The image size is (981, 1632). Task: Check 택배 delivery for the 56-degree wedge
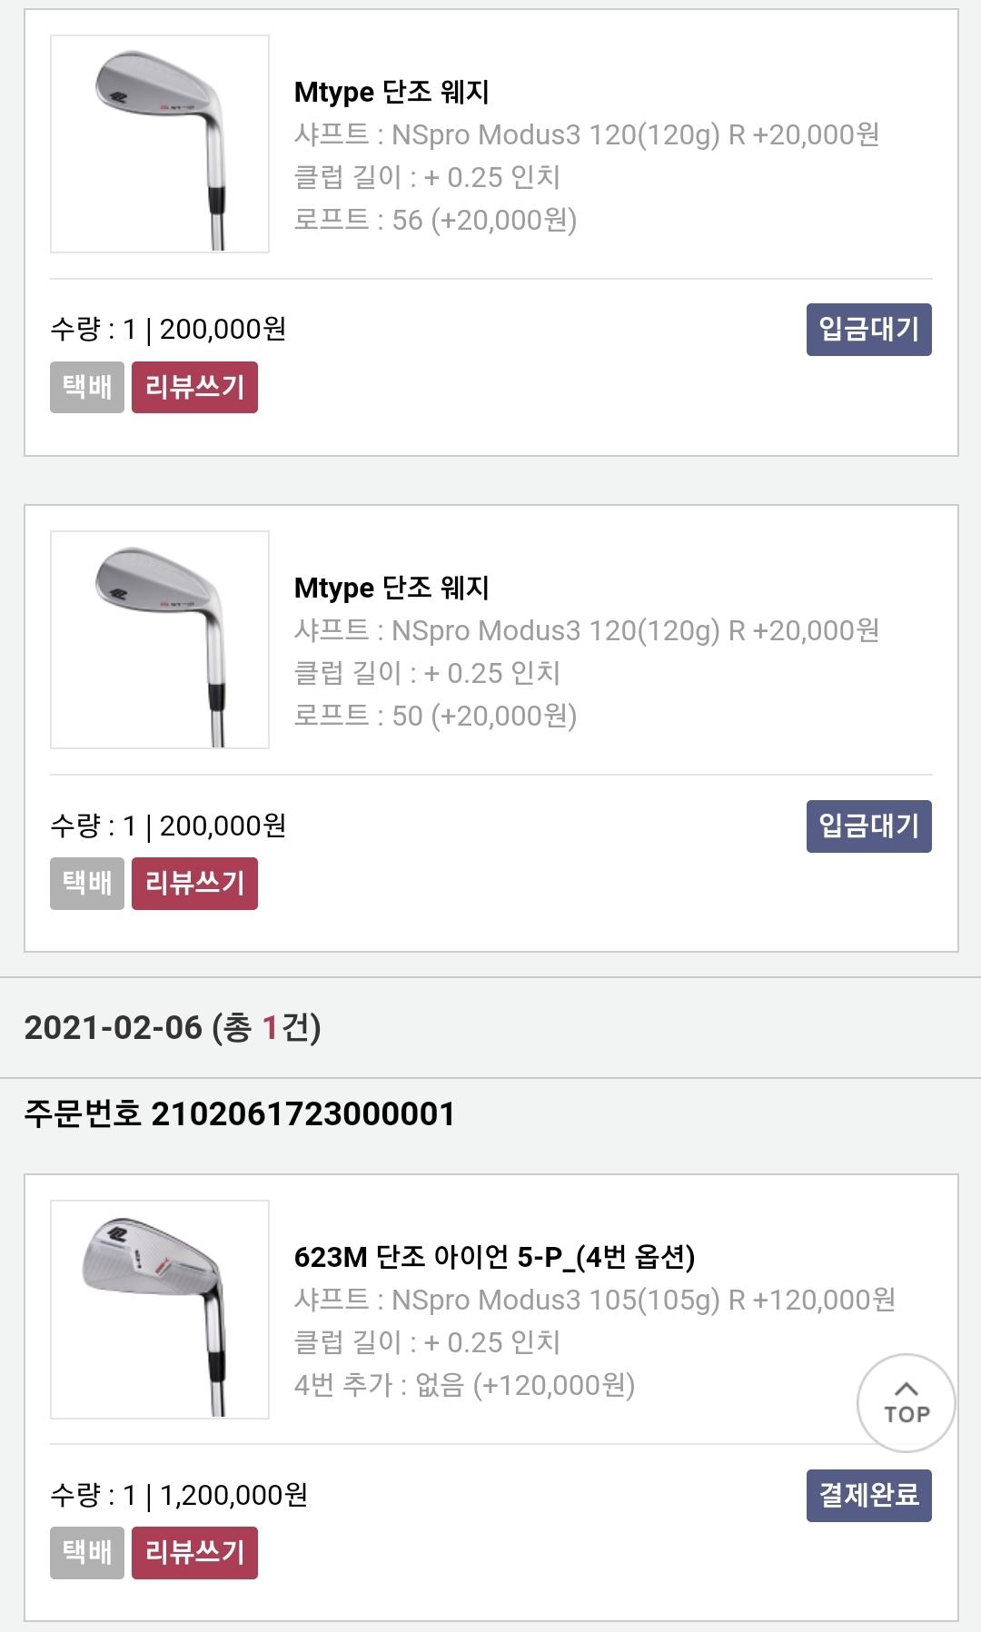tap(87, 387)
